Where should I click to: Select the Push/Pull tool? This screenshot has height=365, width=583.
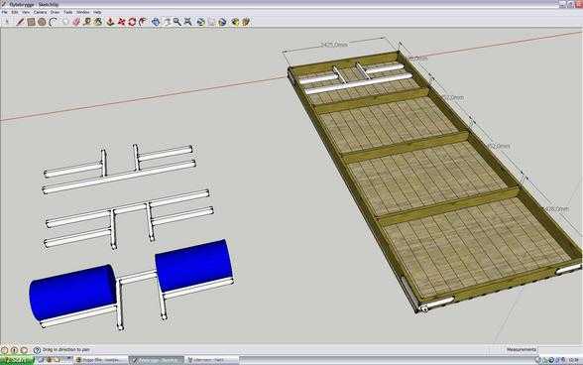110,22
